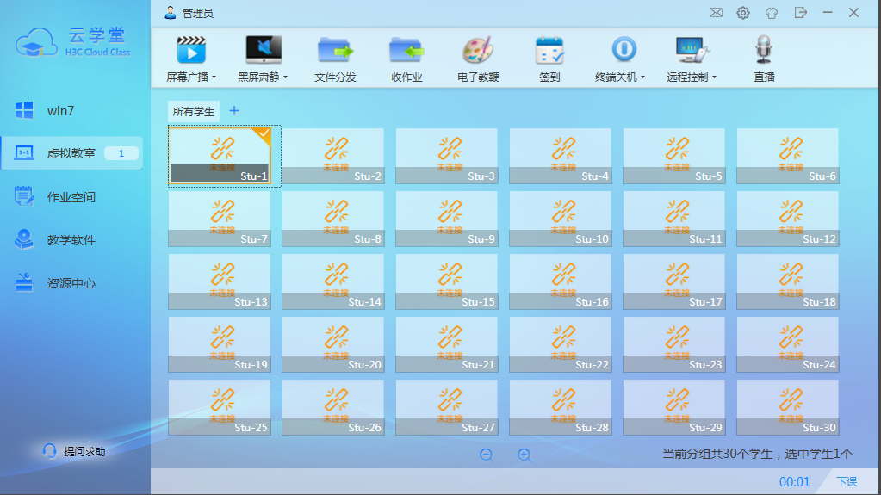Zoom in student thumbnails with plus magnifier
The width and height of the screenshot is (881, 495).
(x=524, y=455)
